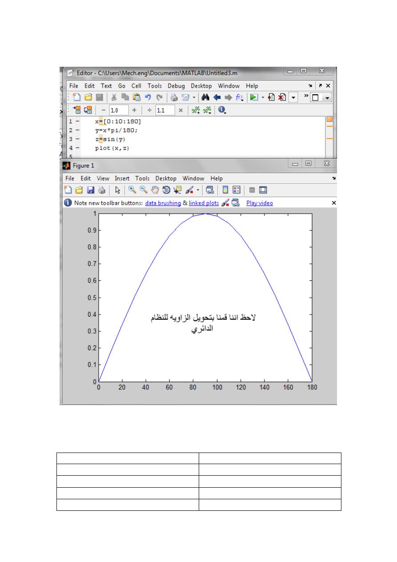The width and height of the screenshot is (397, 562).
Task: Go back with Editor blue left arrow
Action: tap(217, 97)
